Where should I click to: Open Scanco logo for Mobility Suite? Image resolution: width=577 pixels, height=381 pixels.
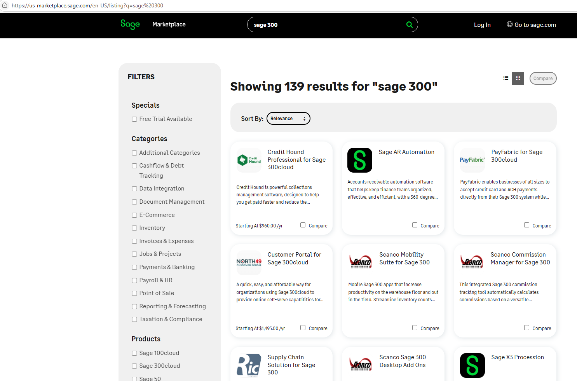point(360,262)
